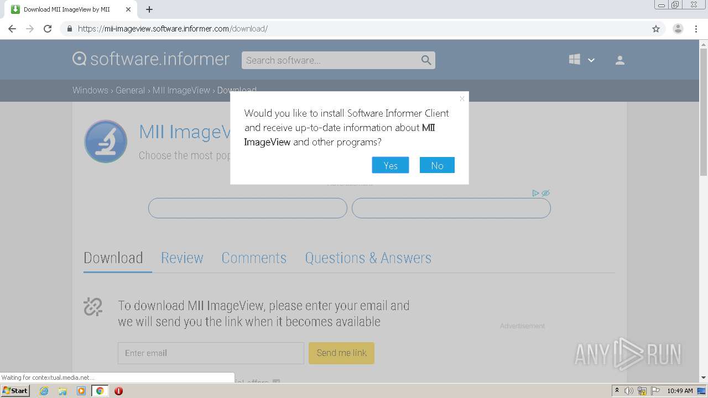Image resolution: width=708 pixels, height=398 pixels.
Task: Show hidden tray icons arrow
Action: pyautogui.click(x=617, y=391)
